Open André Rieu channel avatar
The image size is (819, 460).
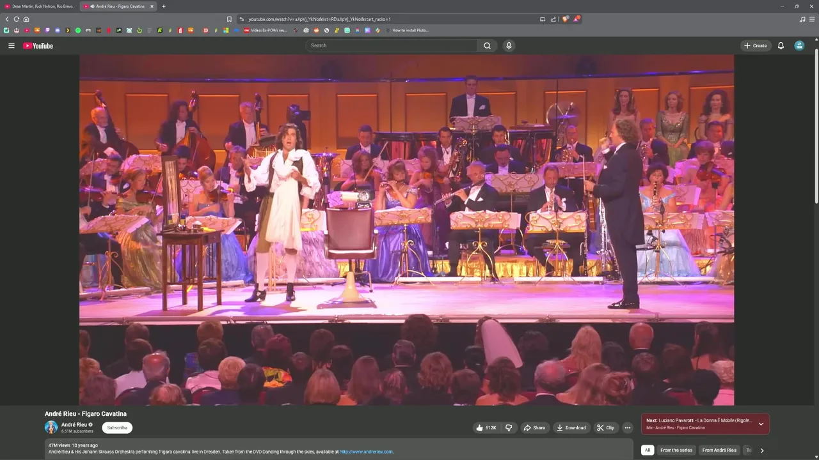pyautogui.click(x=51, y=427)
